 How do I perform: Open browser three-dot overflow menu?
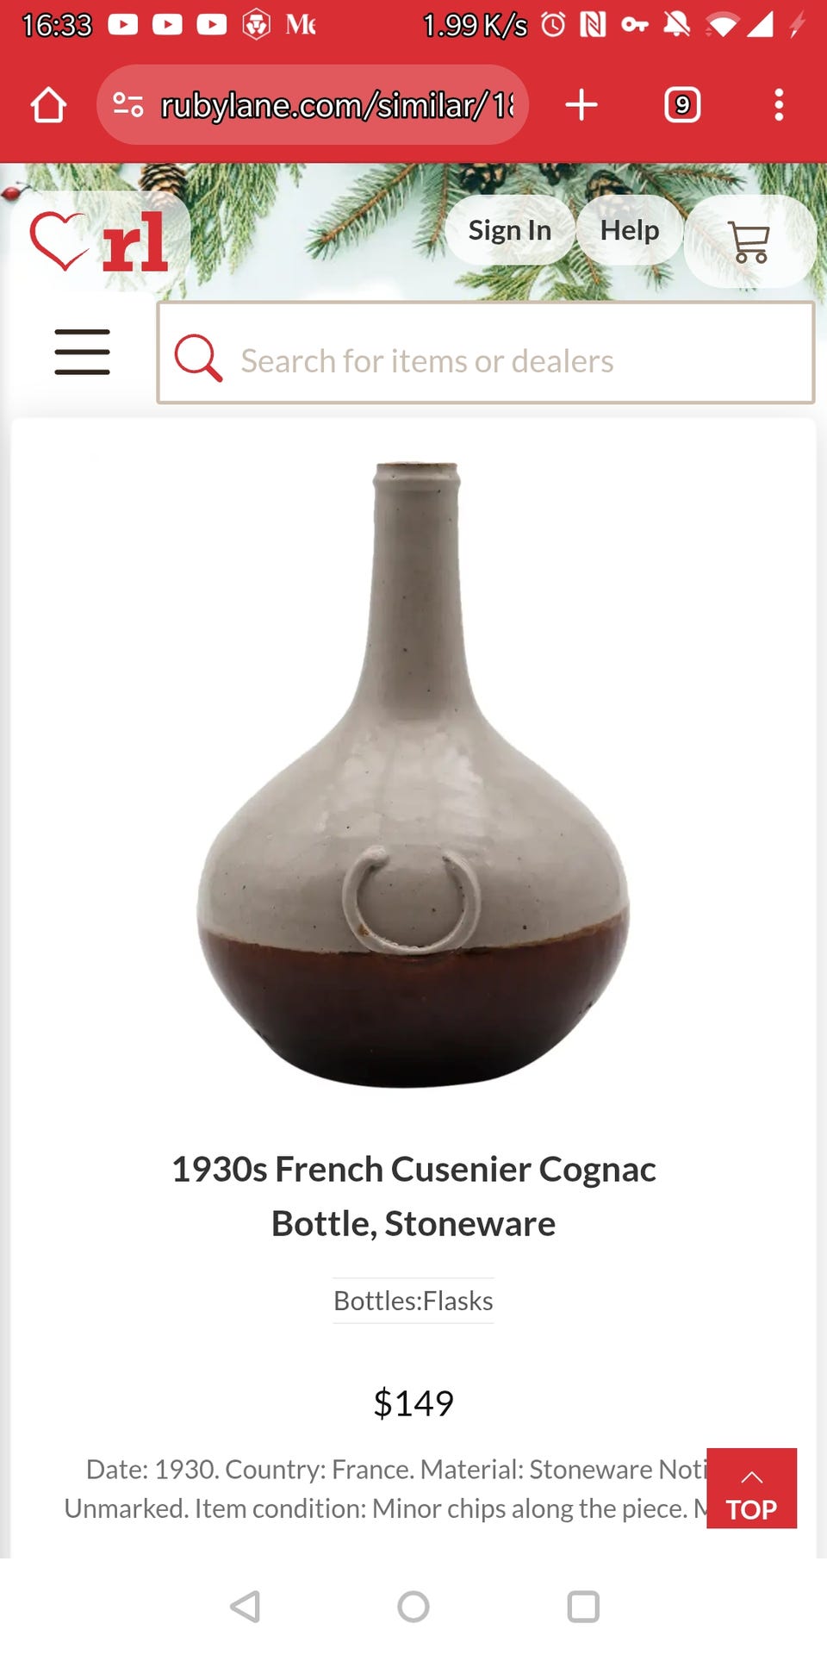tap(779, 105)
